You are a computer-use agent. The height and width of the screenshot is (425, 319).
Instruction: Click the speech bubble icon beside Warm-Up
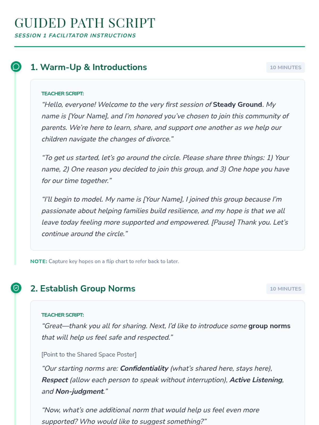(x=16, y=67)
